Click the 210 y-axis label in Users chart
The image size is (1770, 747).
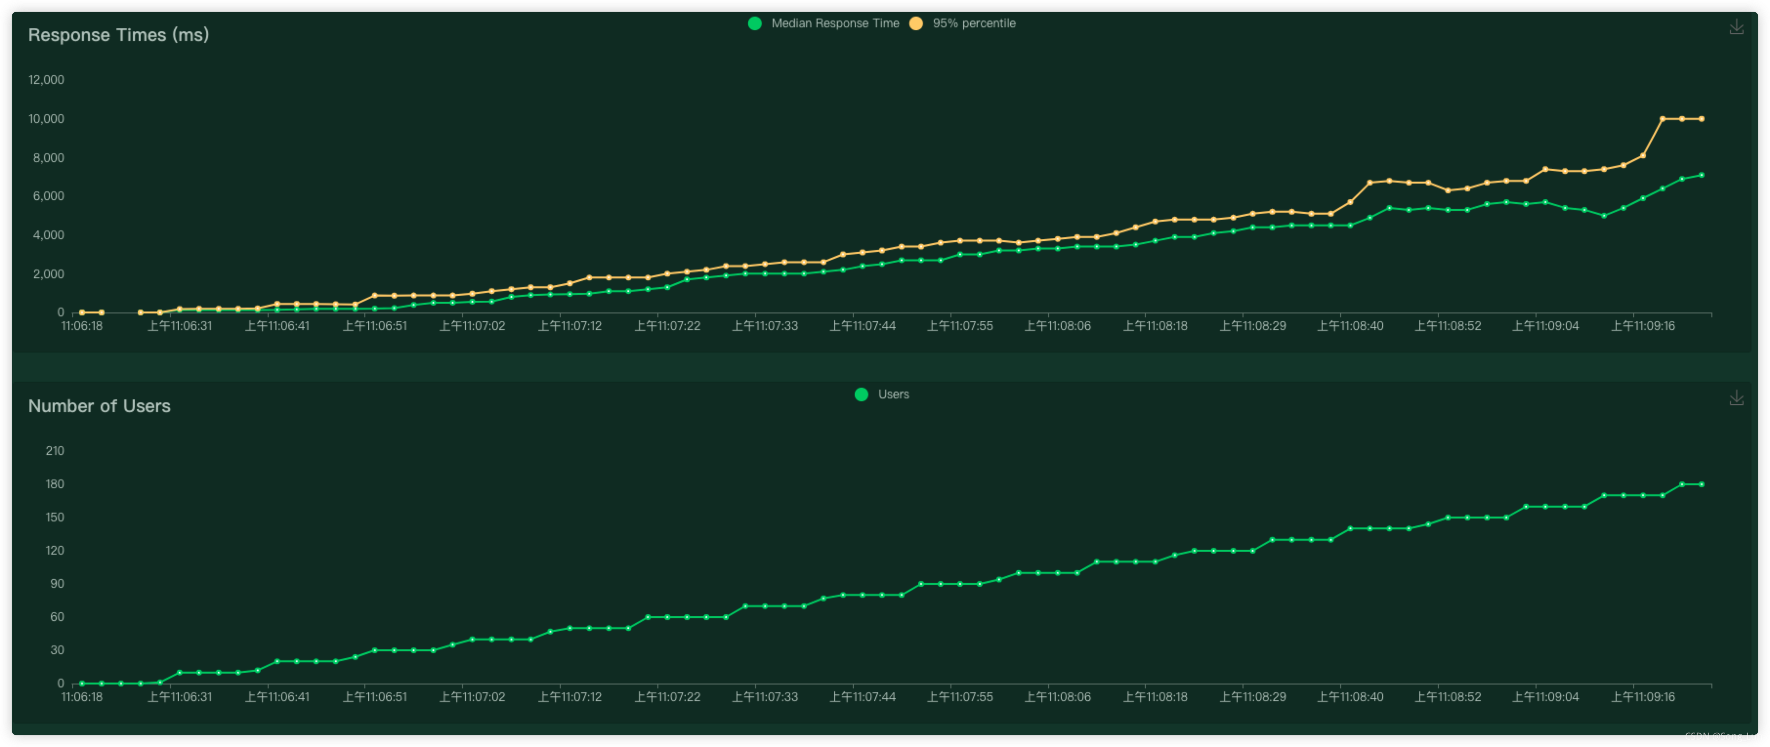tap(55, 451)
